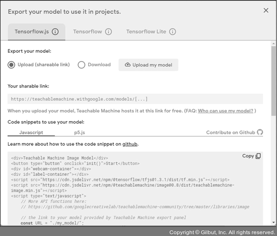The width and height of the screenshot is (277, 236).
Task: Open the github link in the learn-more sentence
Action: pos(130,144)
